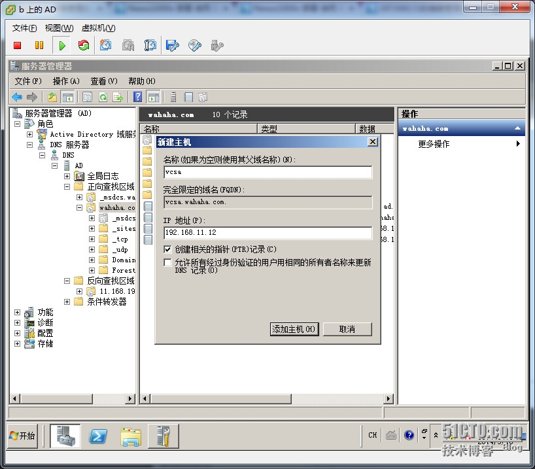Viewport: 535px width, 469px height.
Task: Click the CH language indicator in tray
Action: pyautogui.click(x=373, y=435)
